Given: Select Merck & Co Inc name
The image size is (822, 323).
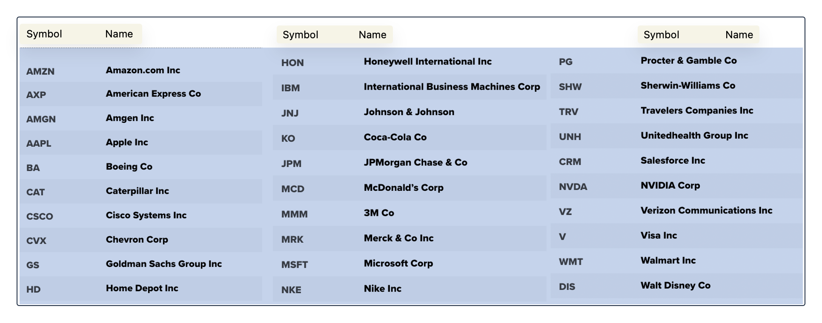Looking at the screenshot, I should tap(399, 238).
